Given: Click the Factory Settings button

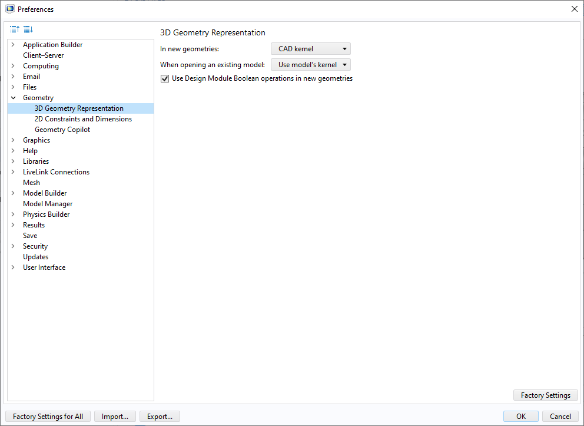Looking at the screenshot, I should click(x=545, y=395).
